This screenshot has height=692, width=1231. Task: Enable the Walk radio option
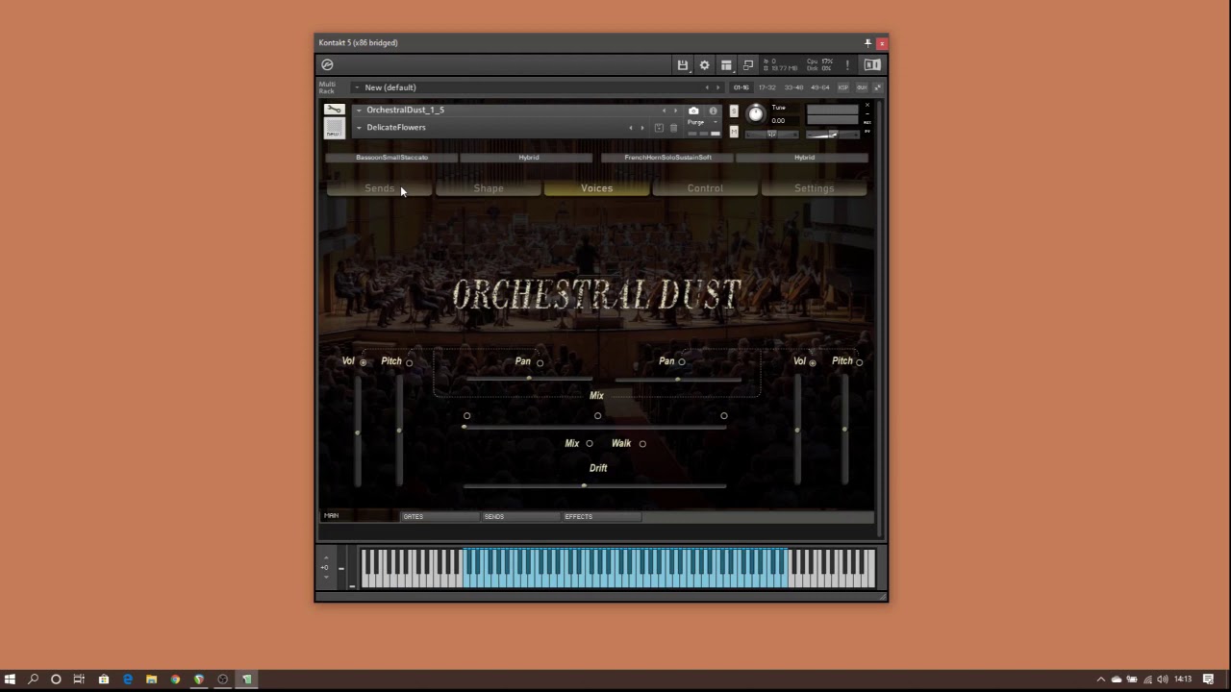pos(642,444)
